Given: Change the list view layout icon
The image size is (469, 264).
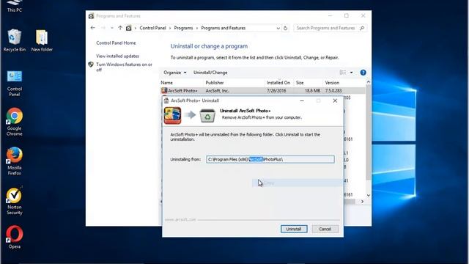Looking at the screenshot, I should tap(343, 73).
